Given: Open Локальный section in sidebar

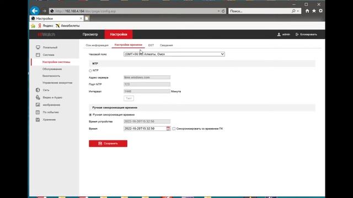Looking at the screenshot, I should [x=50, y=47].
